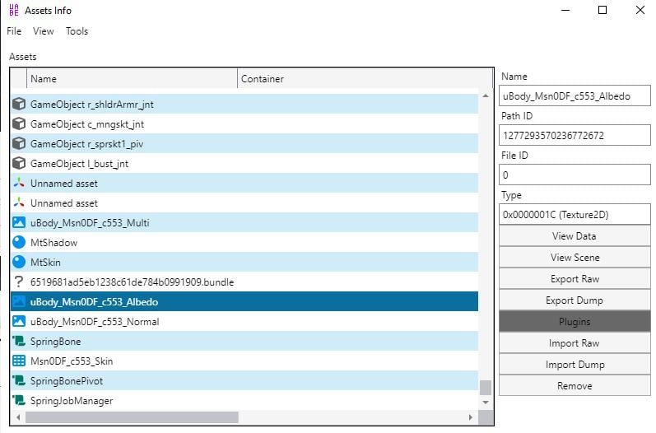Click Import Dump
The height and width of the screenshot is (433, 656).
coord(574,364)
